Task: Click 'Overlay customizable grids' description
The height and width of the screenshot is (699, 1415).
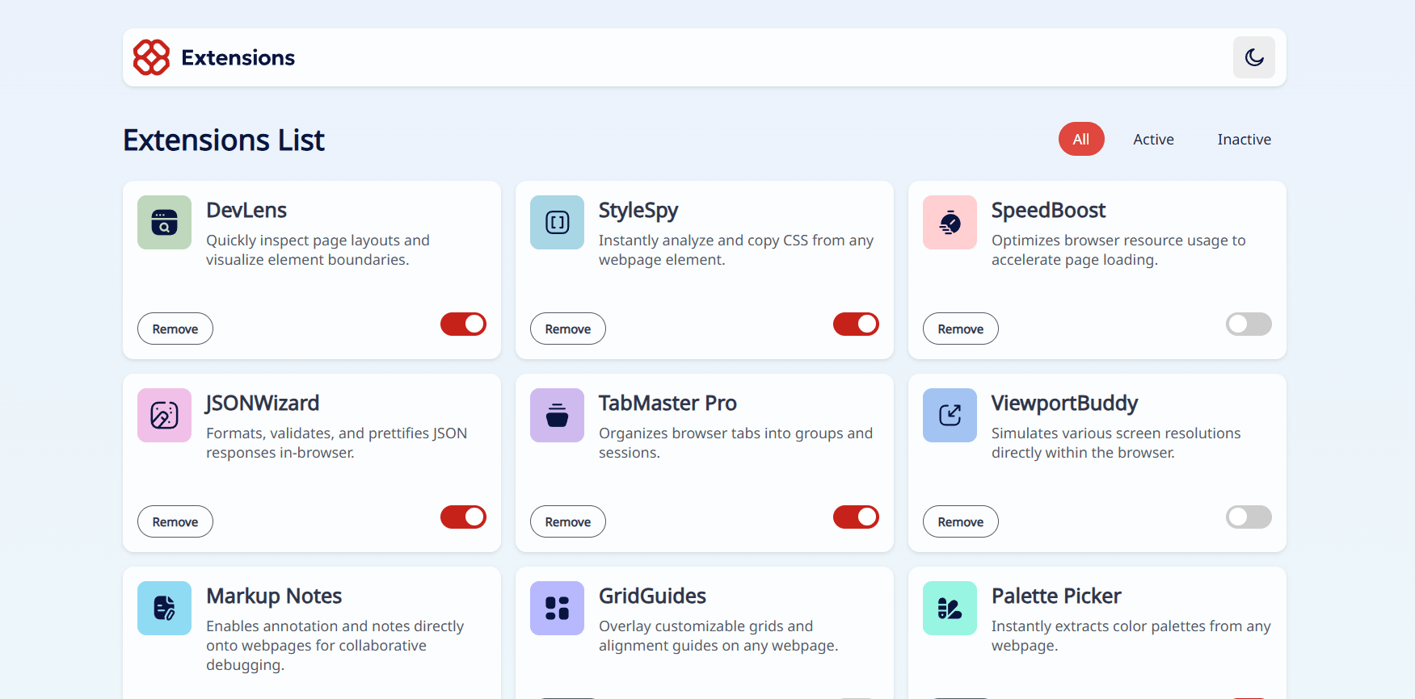Action: [718, 636]
